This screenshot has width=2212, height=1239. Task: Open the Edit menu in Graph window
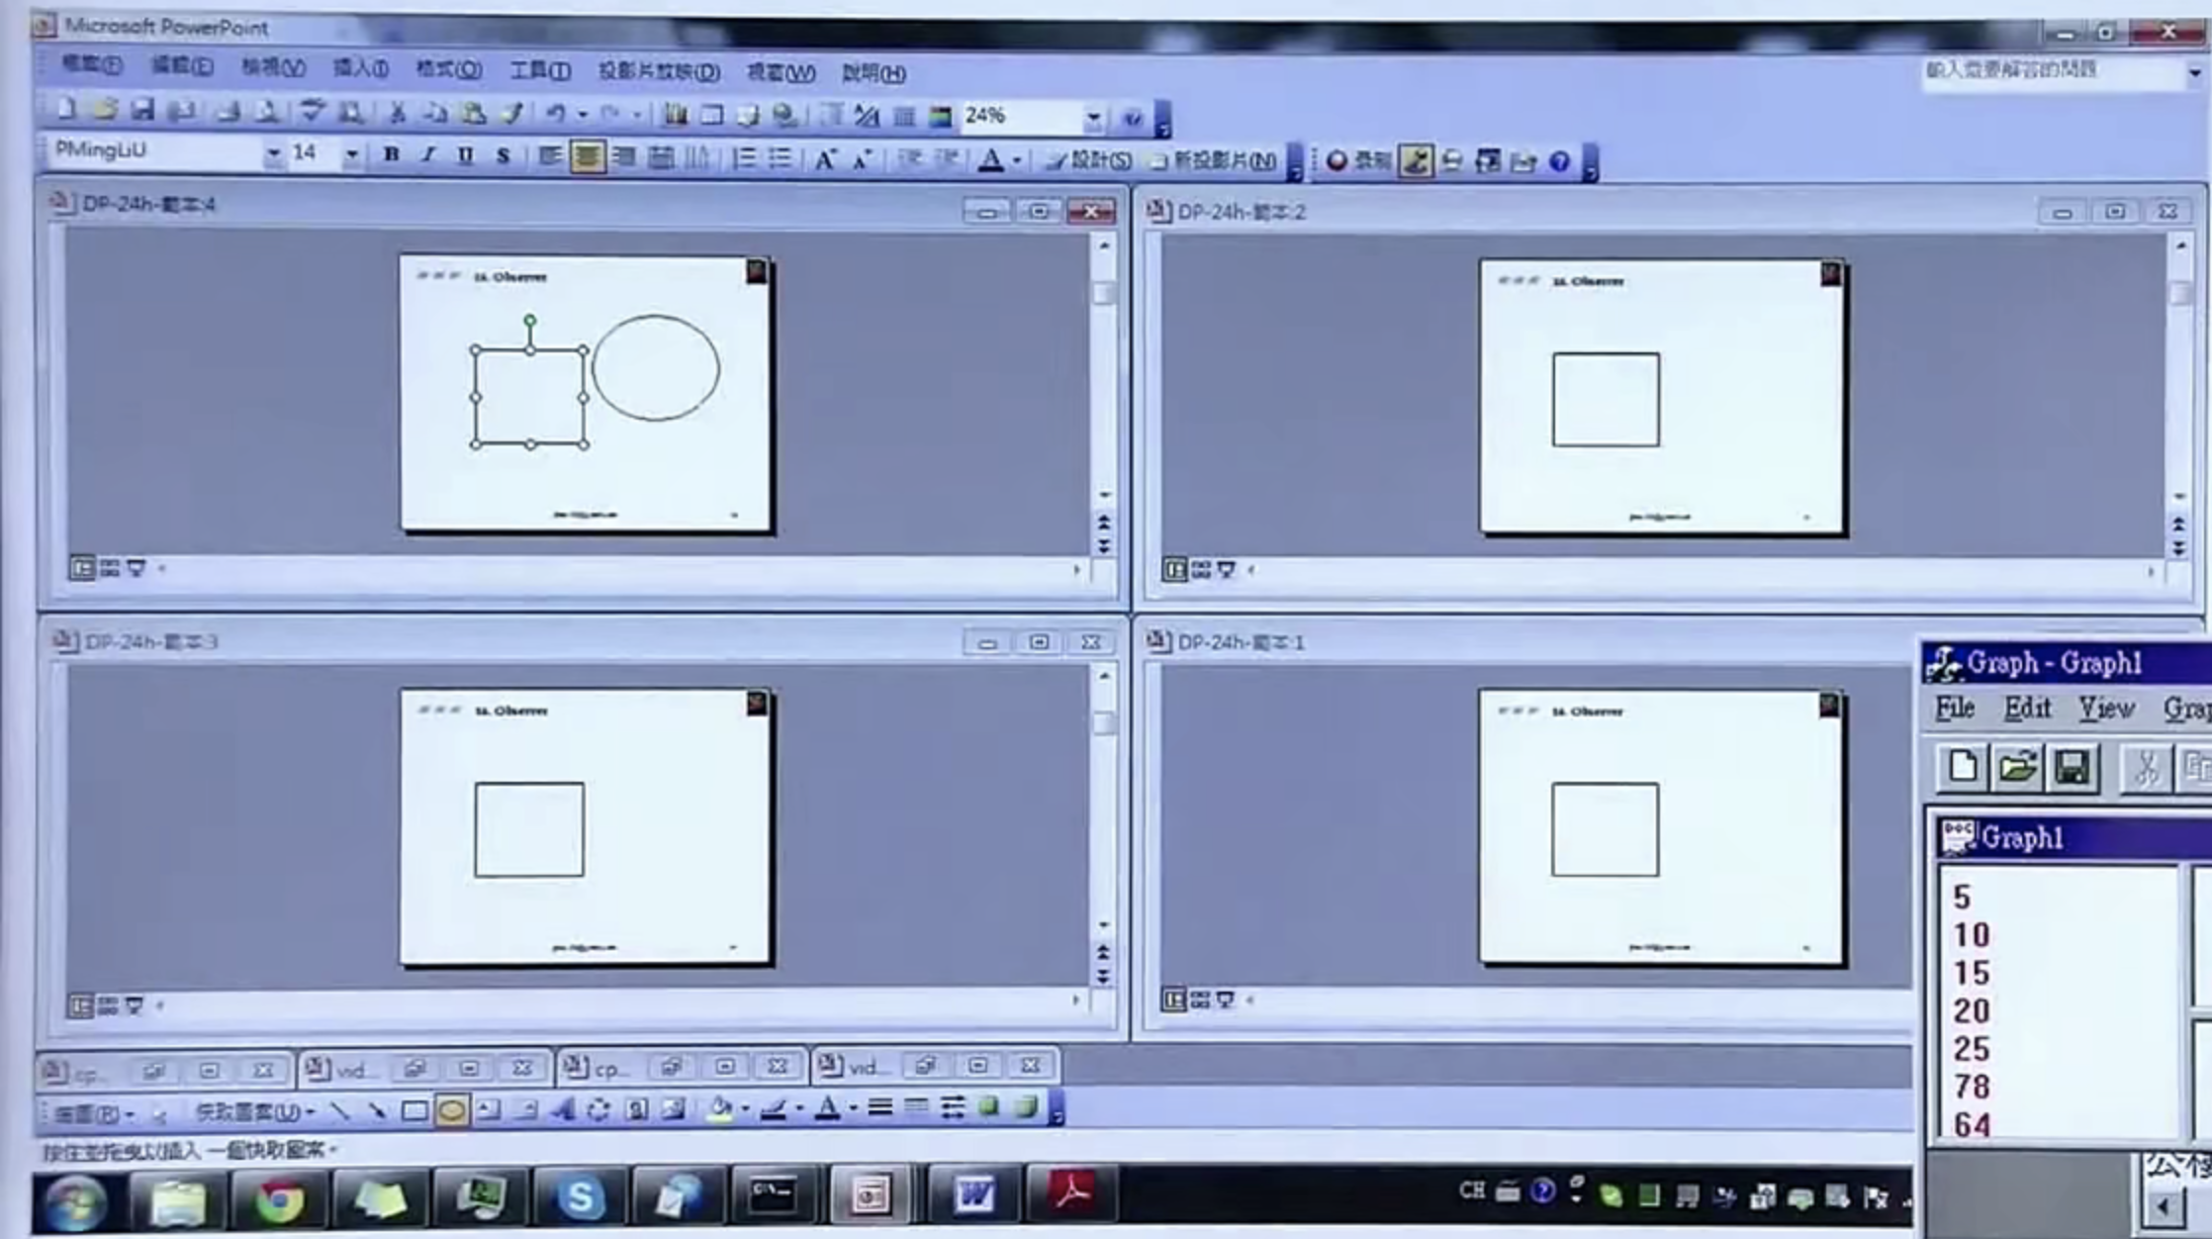[x=2027, y=709]
